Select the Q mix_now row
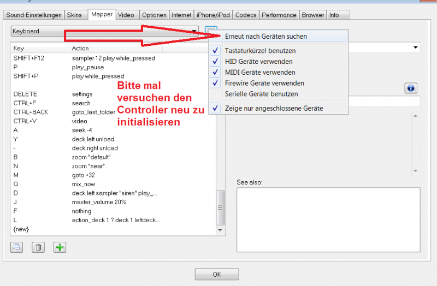Viewport: 437px width, 286px height. tap(113, 184)
